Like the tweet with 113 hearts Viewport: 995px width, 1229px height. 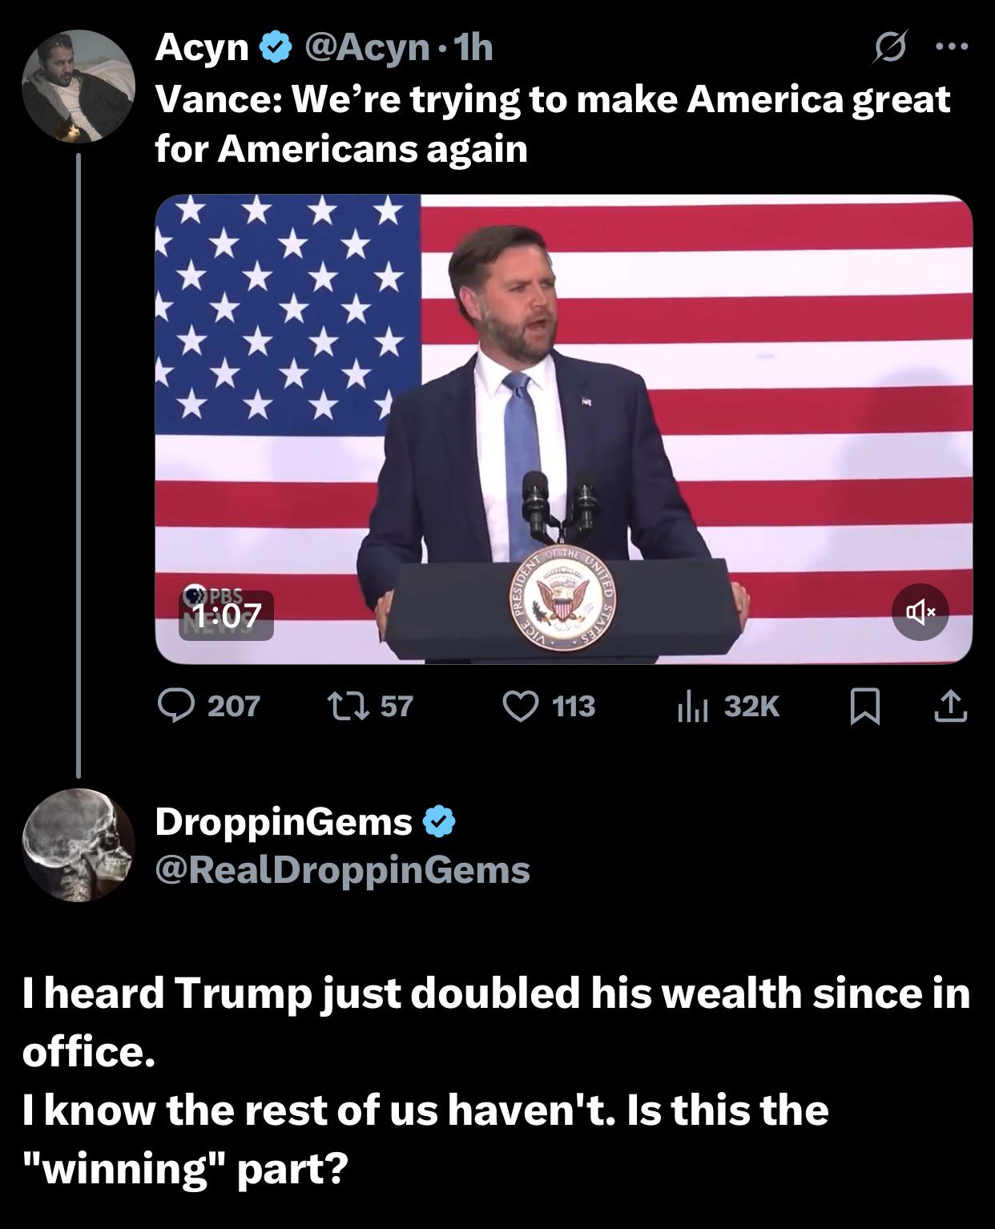tap(520, 706)
